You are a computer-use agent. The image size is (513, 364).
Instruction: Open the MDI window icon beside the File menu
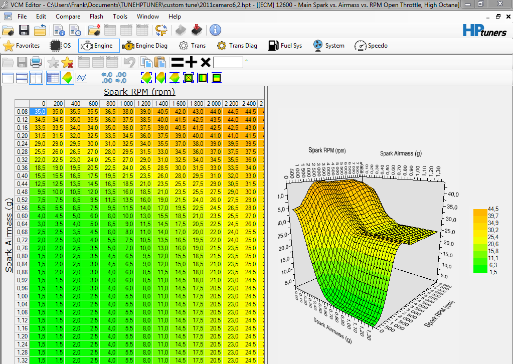coord(8,17)
